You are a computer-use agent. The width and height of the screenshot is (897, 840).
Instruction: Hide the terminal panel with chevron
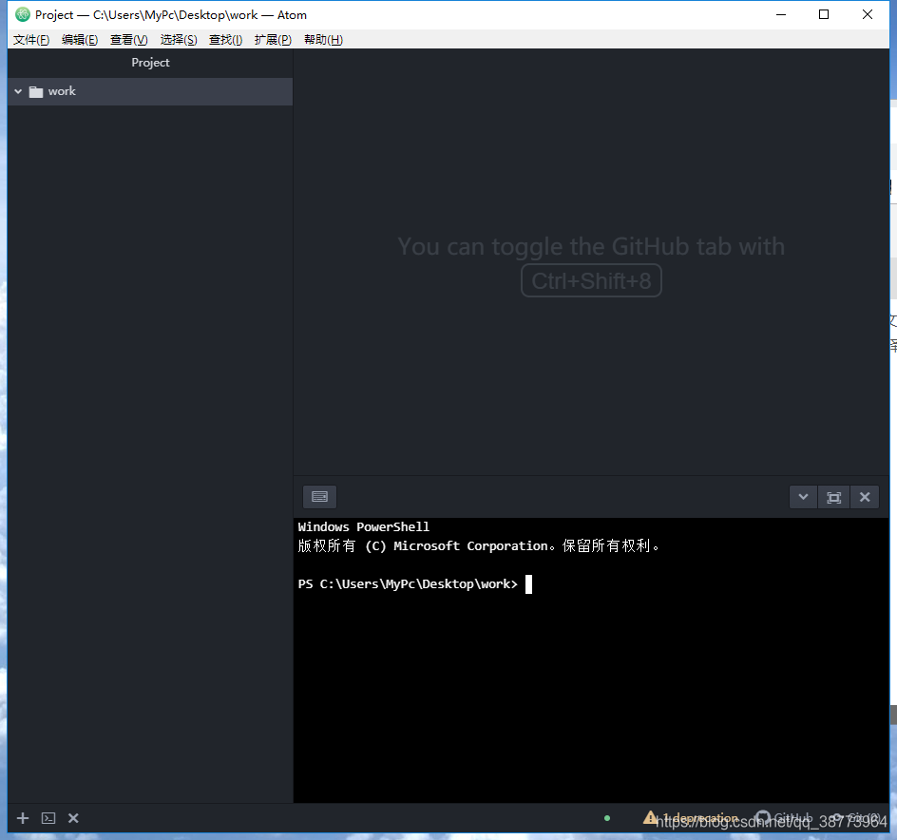pyautogui.click(x=803, y=497)
